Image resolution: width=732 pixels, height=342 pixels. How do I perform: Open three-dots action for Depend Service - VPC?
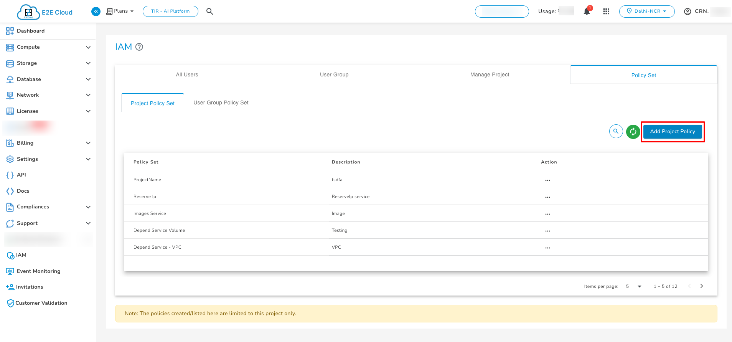[x=547, y=248]
